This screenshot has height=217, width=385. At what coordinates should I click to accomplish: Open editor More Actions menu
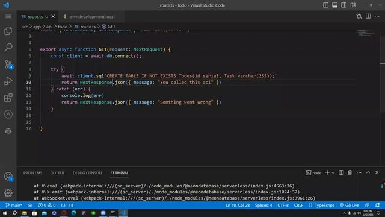(x=377, y=16)
